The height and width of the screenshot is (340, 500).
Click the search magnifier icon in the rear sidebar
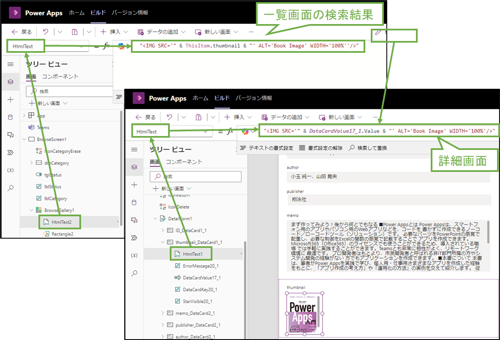click(11, 188)
